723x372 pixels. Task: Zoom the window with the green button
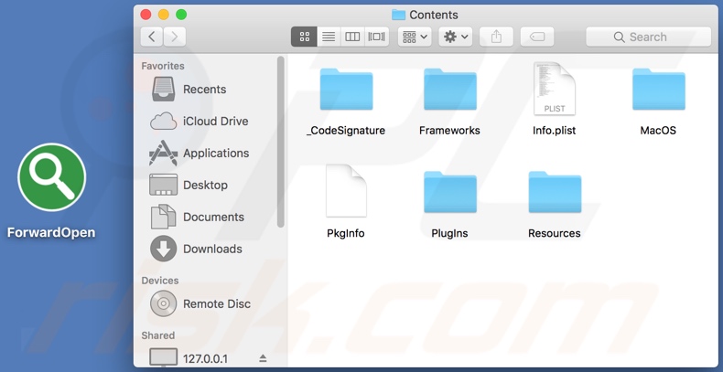(x=181, y=15)
